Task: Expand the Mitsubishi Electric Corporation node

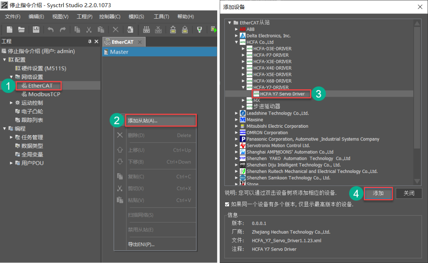Action: (236, 126)
